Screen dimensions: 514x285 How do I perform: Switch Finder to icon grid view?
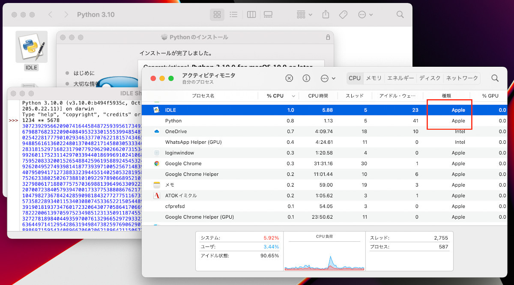click(x=217, y=15)
